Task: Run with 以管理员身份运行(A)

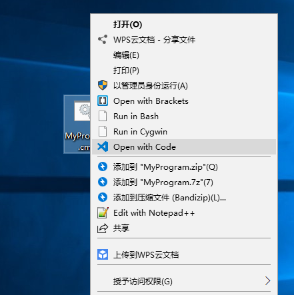Action: point(184,85)
